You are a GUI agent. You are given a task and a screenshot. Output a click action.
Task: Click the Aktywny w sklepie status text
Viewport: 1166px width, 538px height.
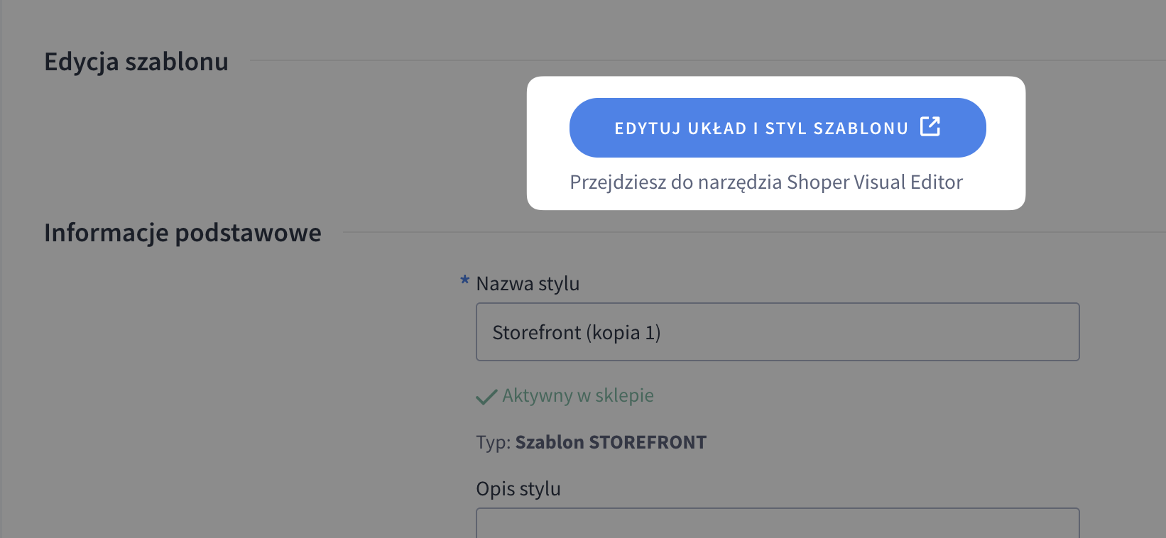coord(578,395)
